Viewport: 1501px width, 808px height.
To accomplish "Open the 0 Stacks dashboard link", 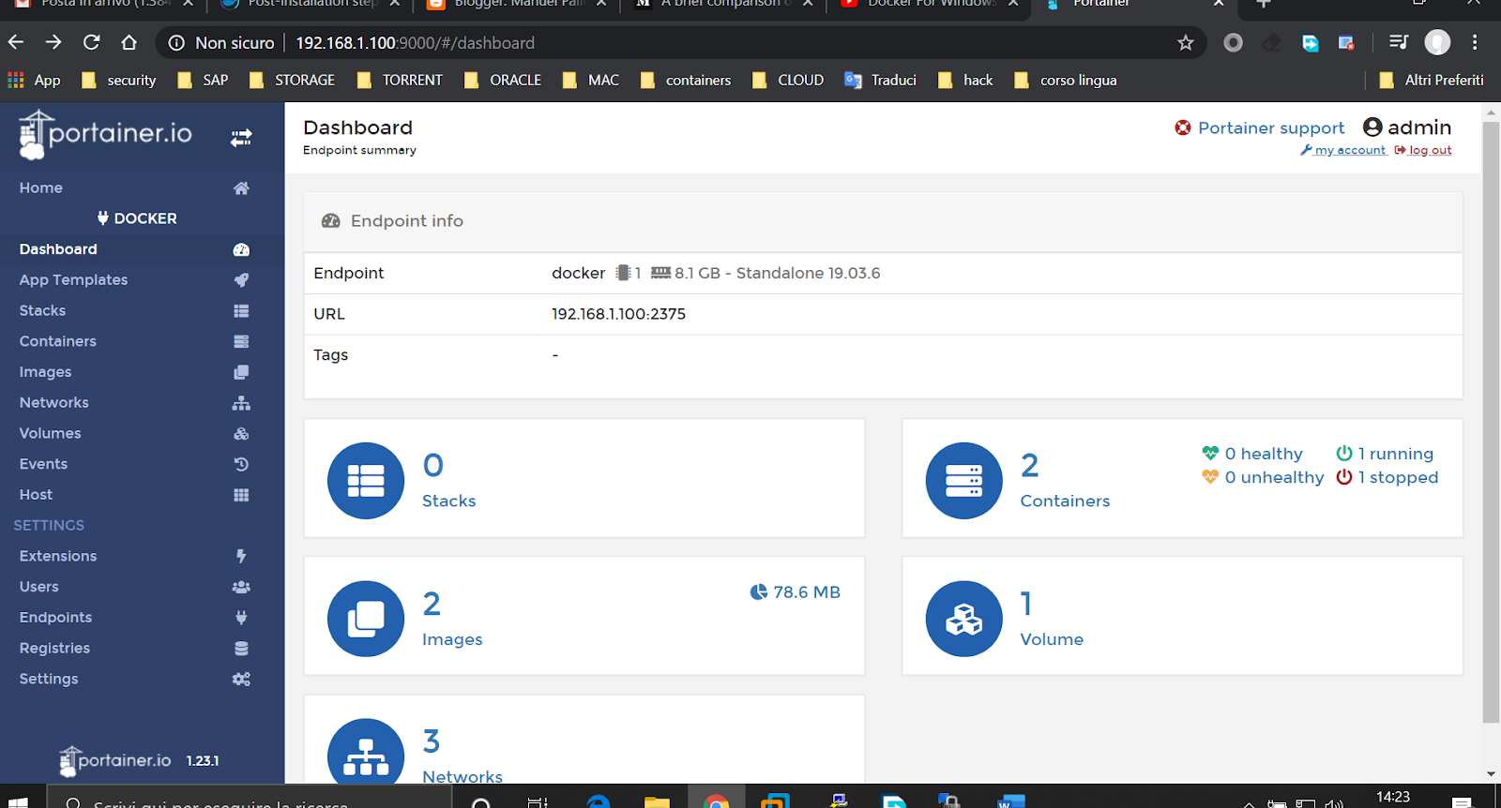I will click(x=584, y=478).
